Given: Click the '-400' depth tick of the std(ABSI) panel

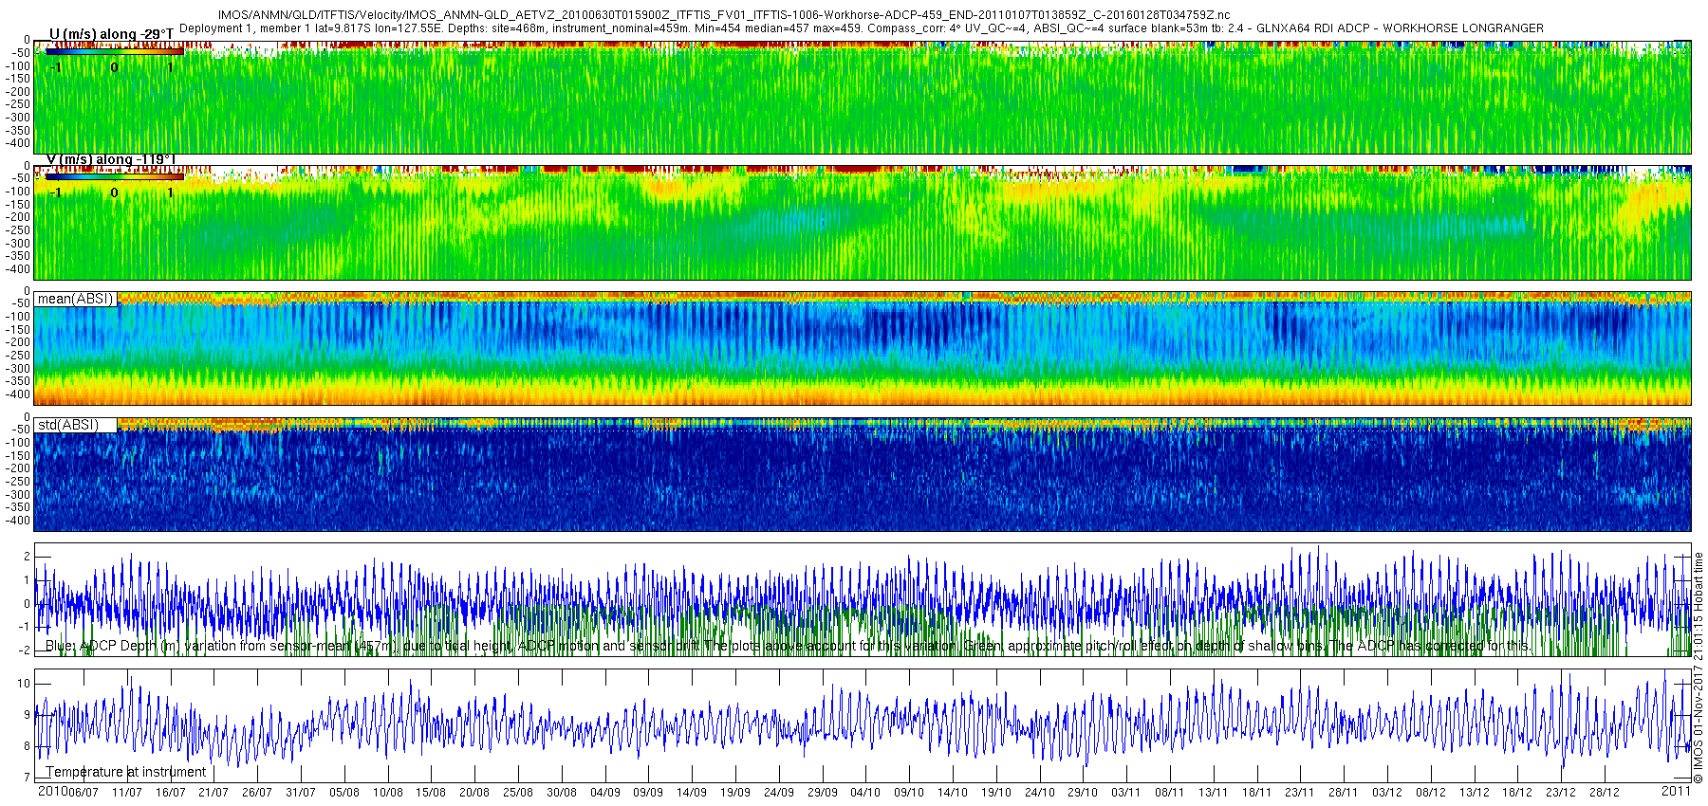Looking at the screenshot, I should [19, 521].
